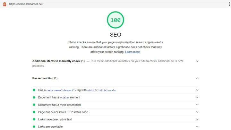
Task: Click green pass dot beside meta description audit
Action: point(34,105)
